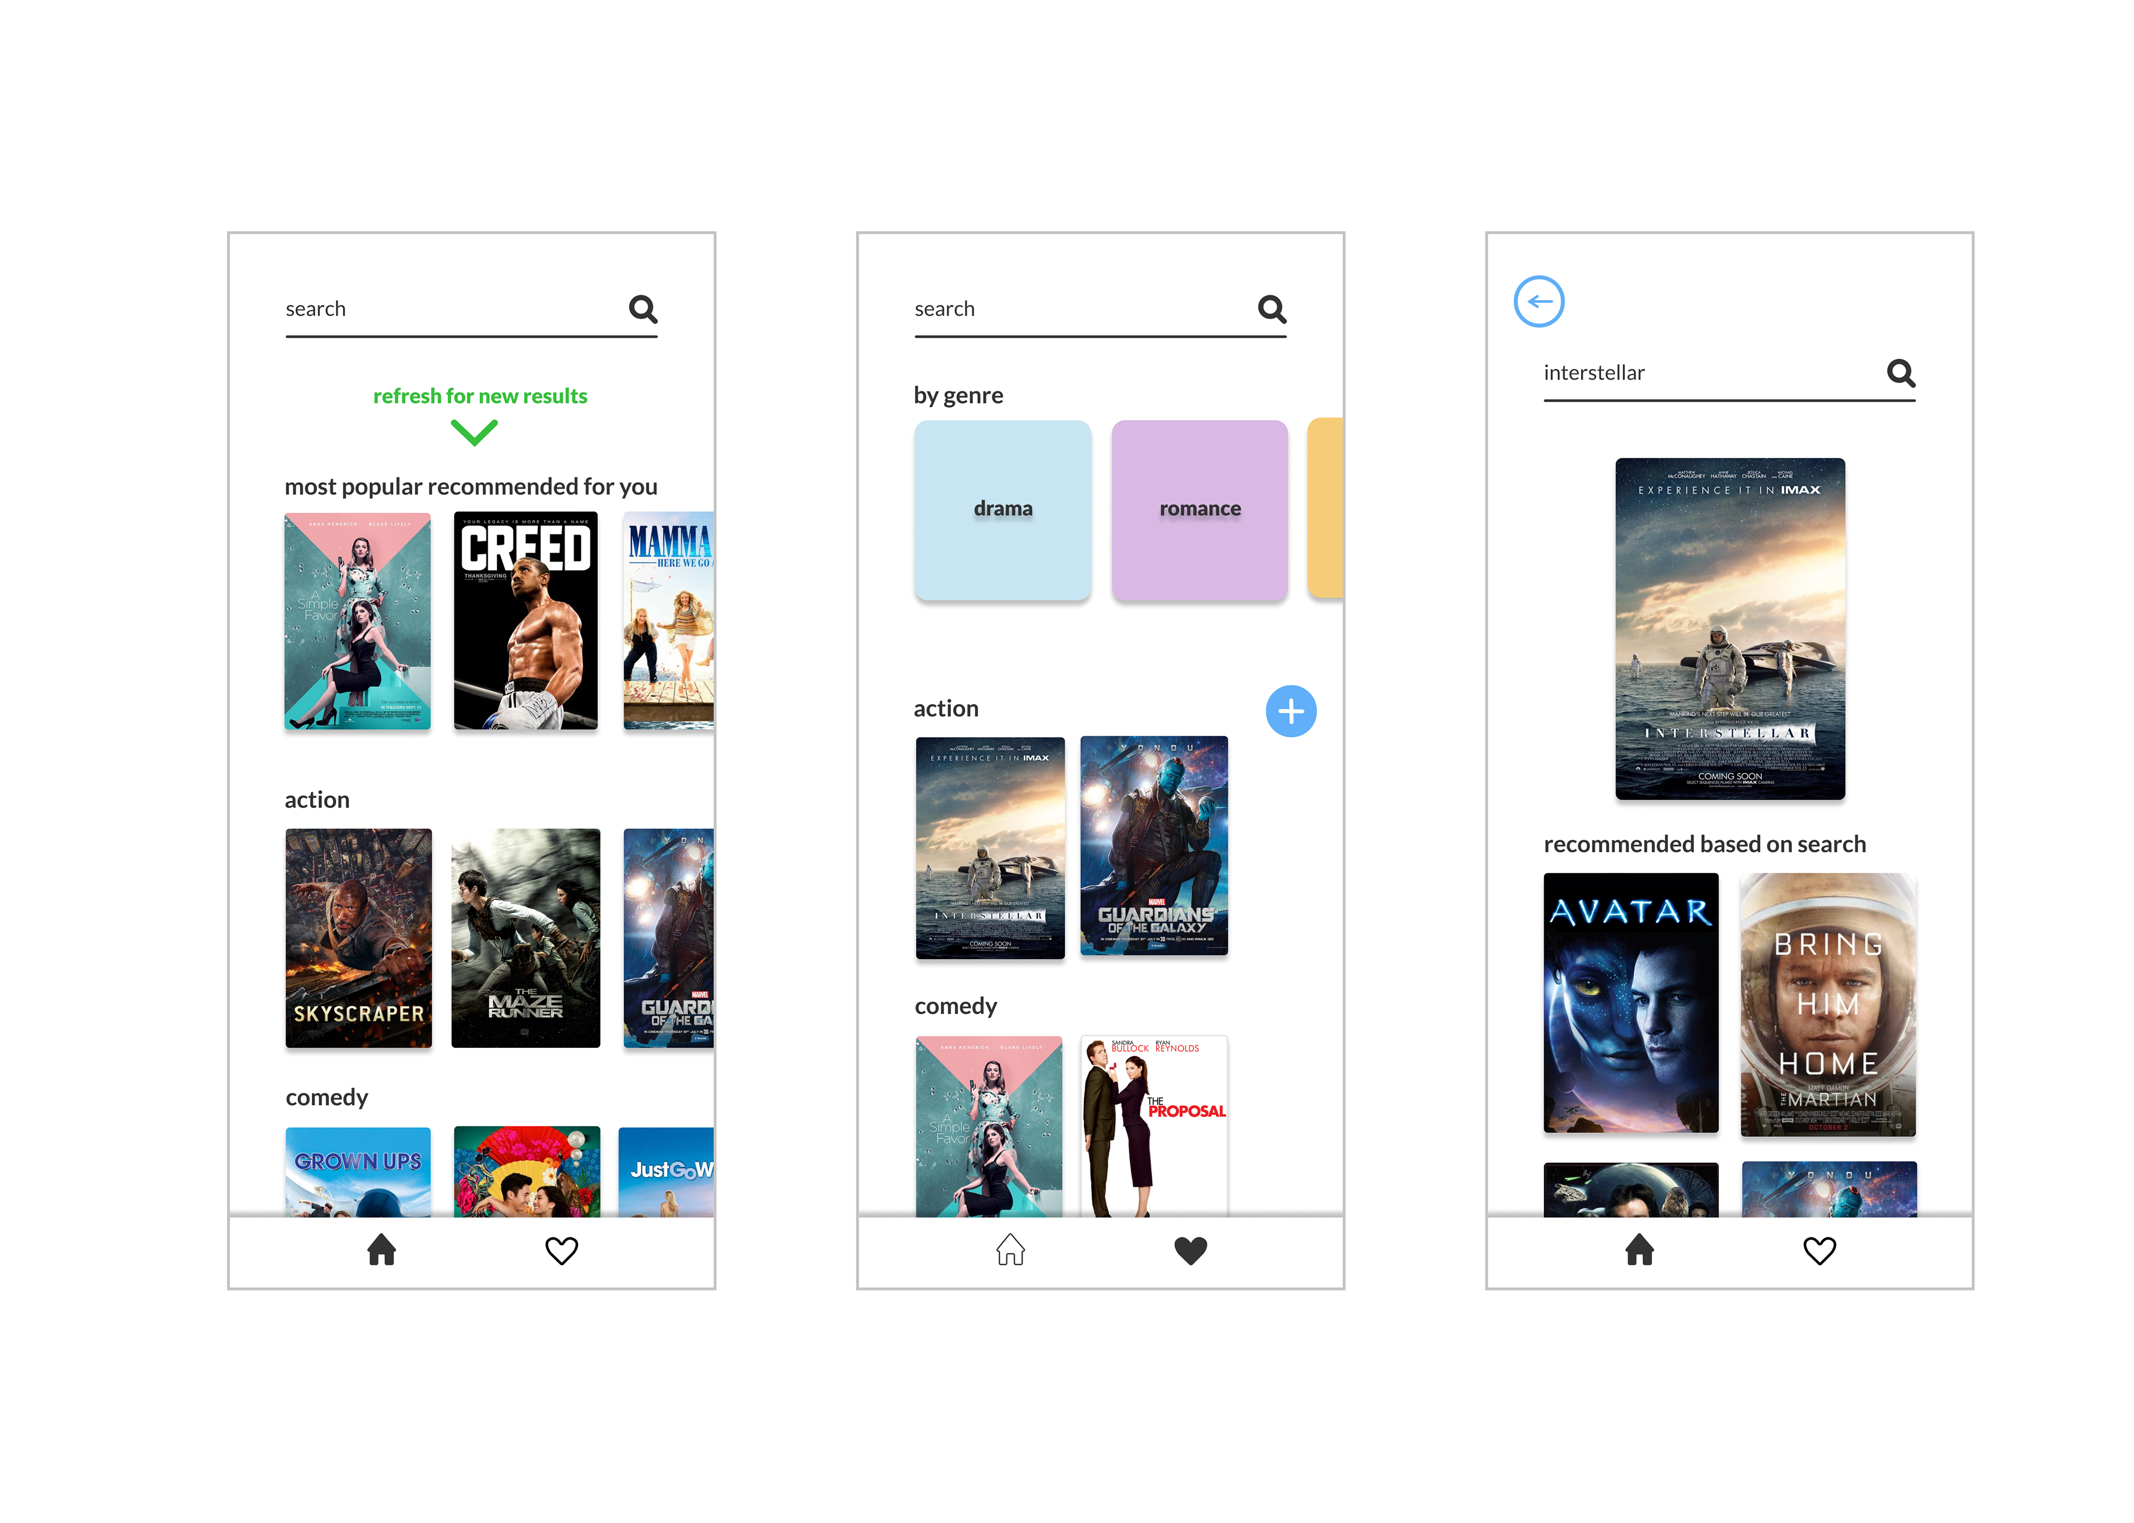Open The Maze Runner poster
This screenshot has height=1523, width=2134.
(x=525, y=938)
